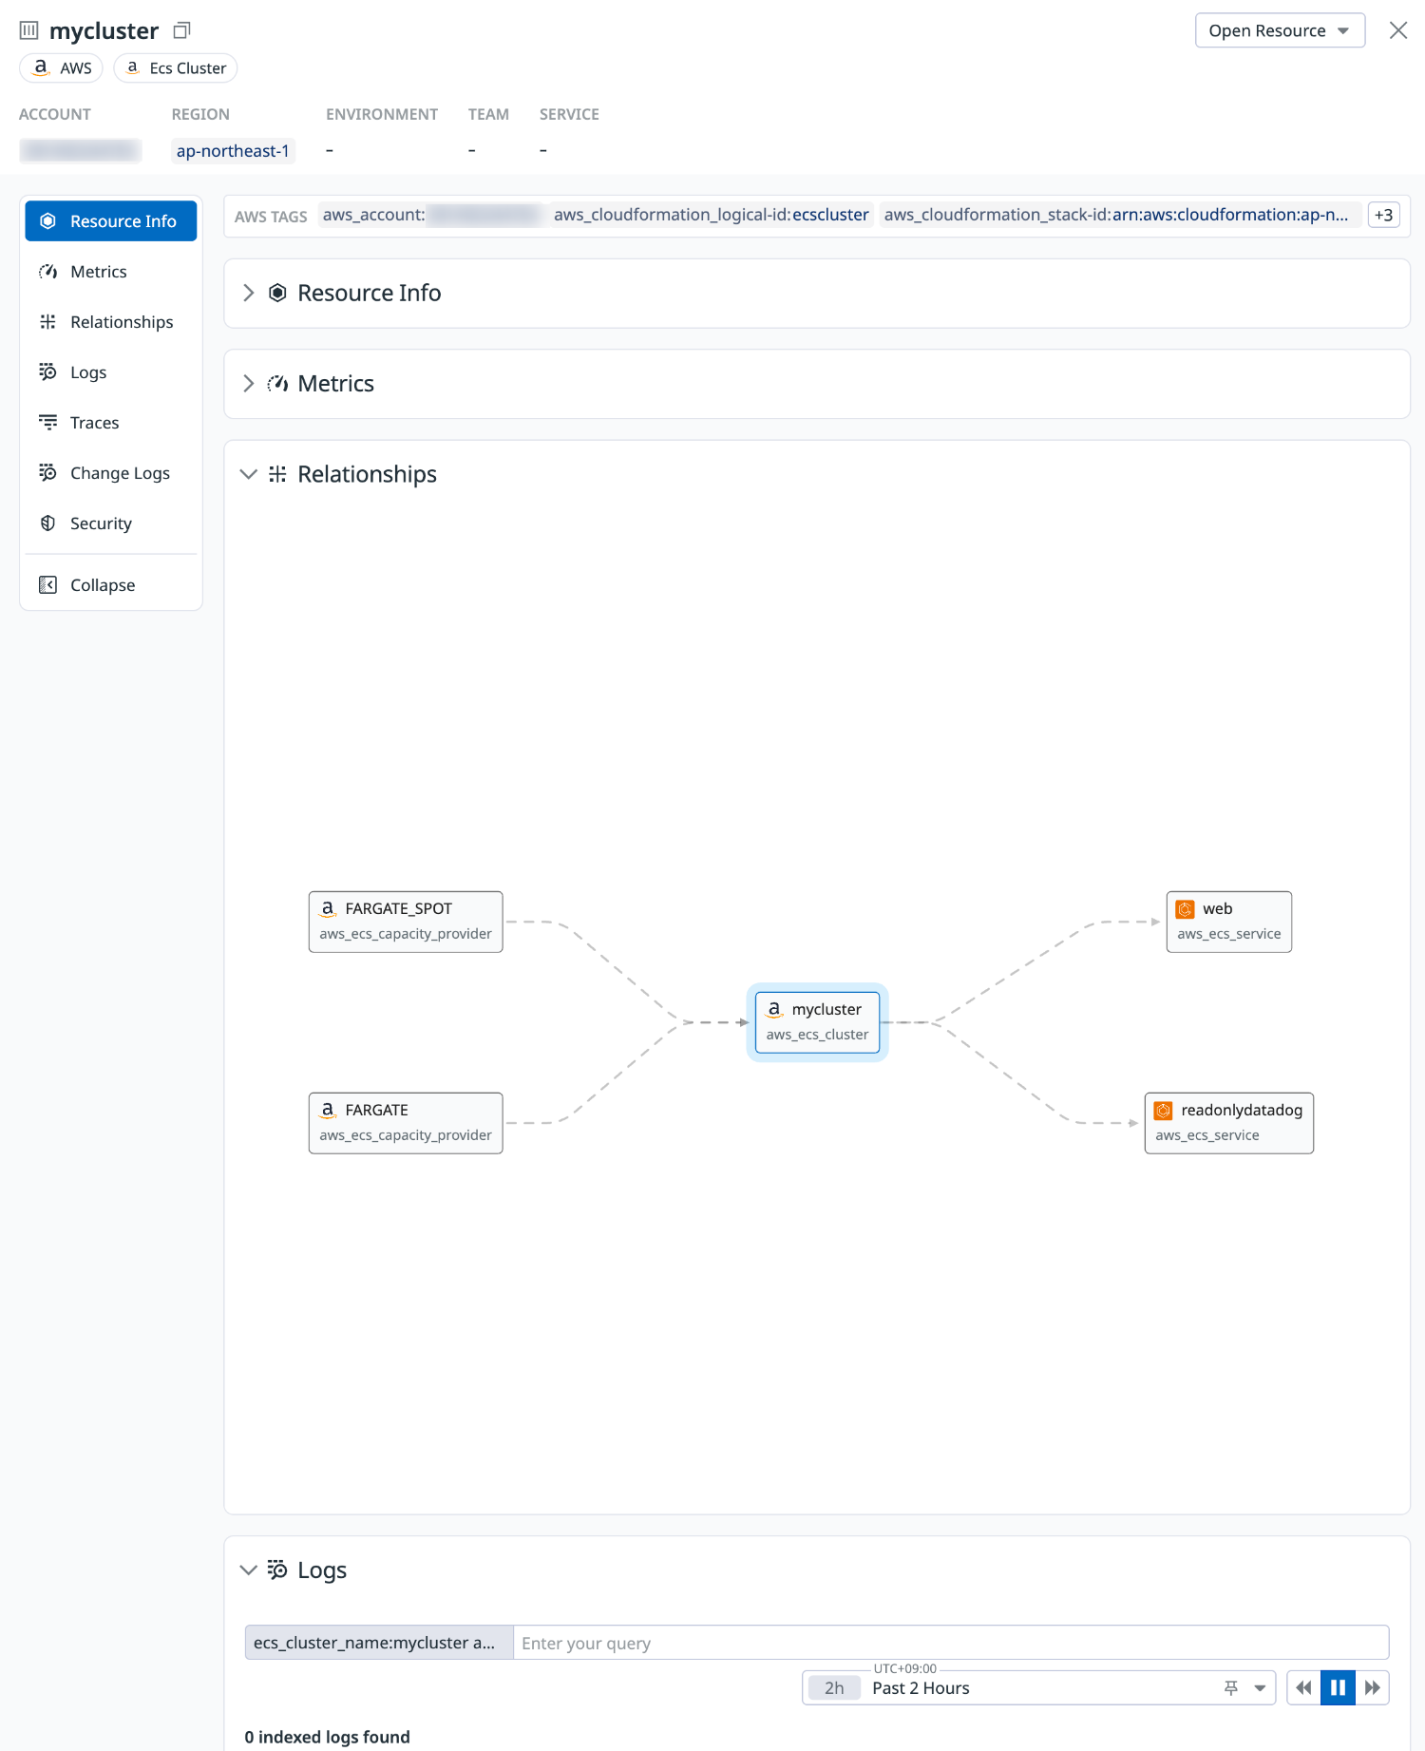Click the Relationships section grid icon
This screenshot has height=1751, width=1425.
277,474
